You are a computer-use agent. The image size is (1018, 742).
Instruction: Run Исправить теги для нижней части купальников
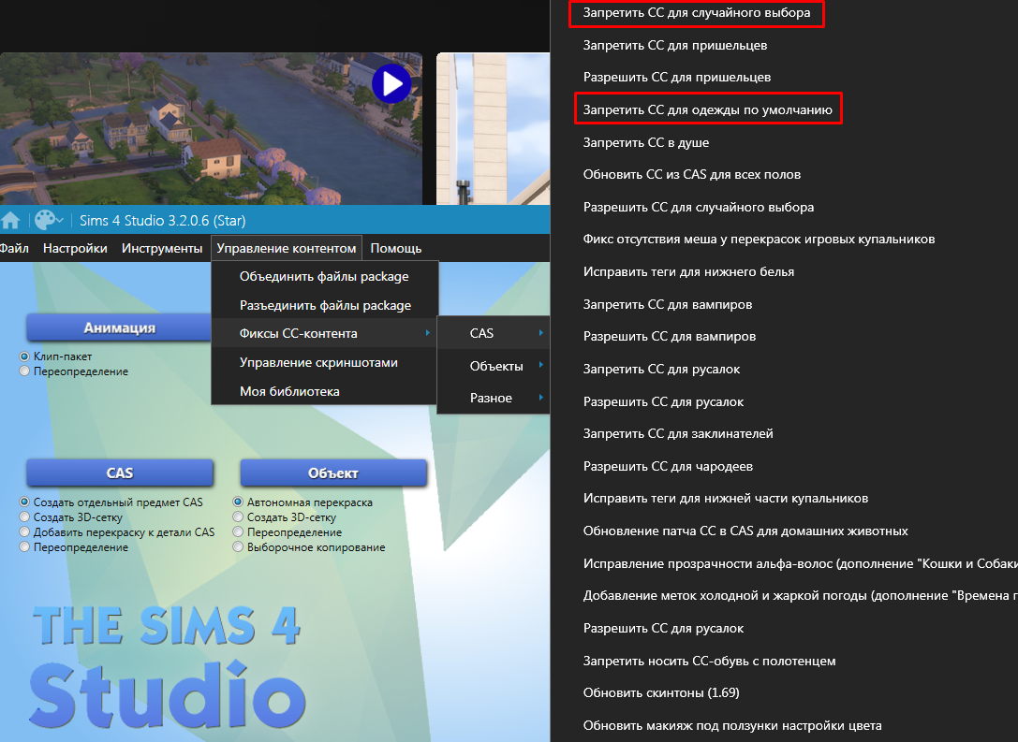point(726,498)
